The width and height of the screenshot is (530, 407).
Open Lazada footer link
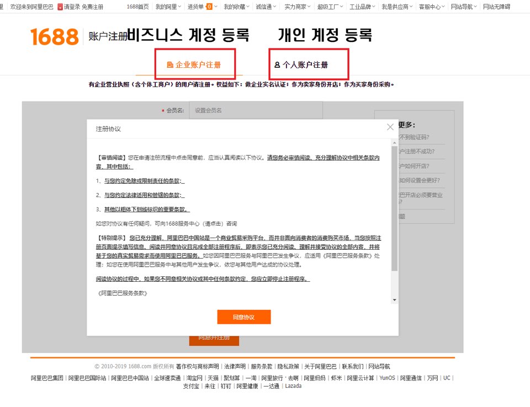coord(293,386)
